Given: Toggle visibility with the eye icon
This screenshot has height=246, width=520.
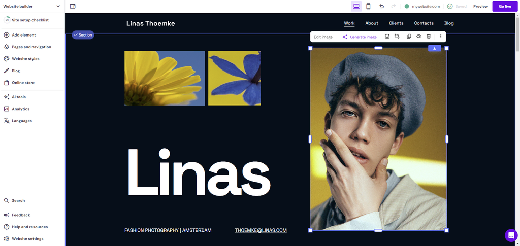Looking at the screenshot, I should tap(419, 37).
